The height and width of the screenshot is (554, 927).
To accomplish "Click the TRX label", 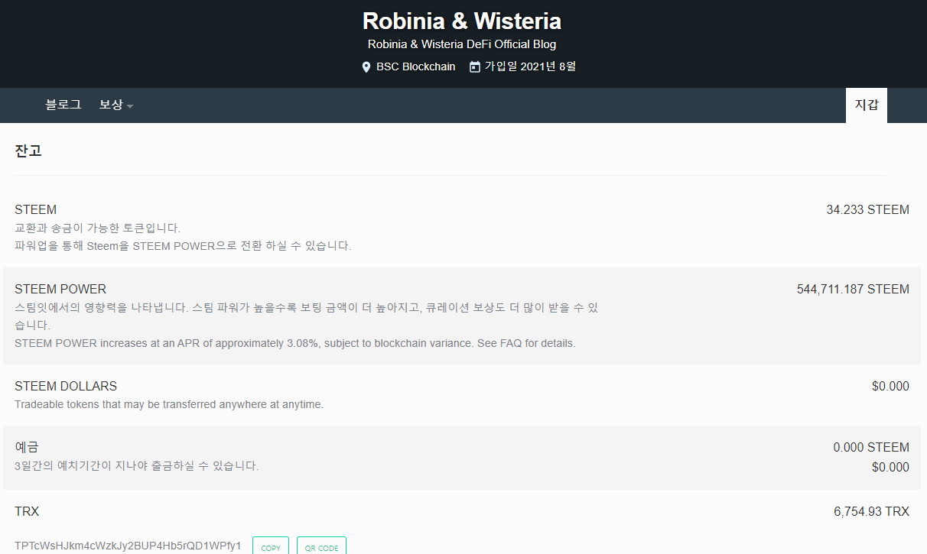I will 27,511.
